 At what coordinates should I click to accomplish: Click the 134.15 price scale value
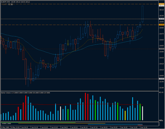pyautogui.click(x=162, y=70)
